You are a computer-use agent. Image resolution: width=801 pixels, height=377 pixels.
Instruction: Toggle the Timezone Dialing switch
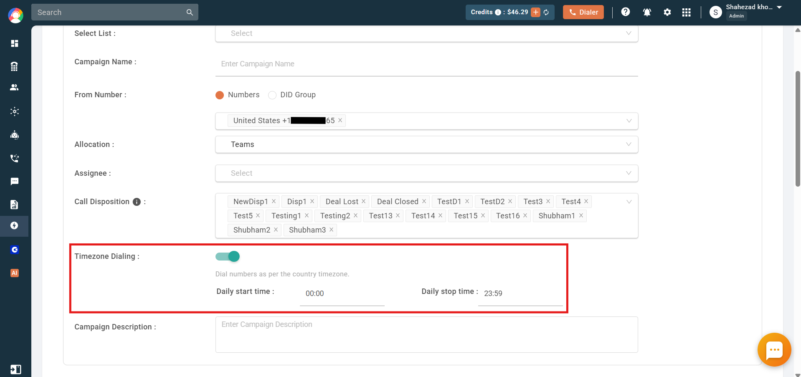[x=228, y=256]
